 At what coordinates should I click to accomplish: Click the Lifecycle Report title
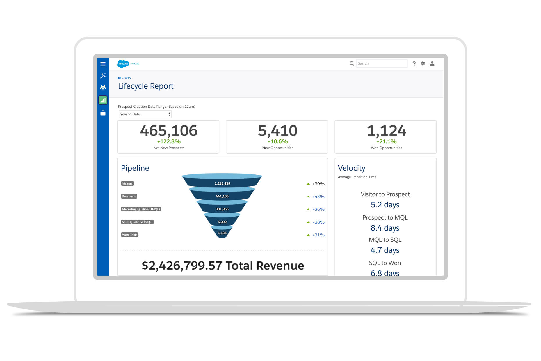(145, 86)
